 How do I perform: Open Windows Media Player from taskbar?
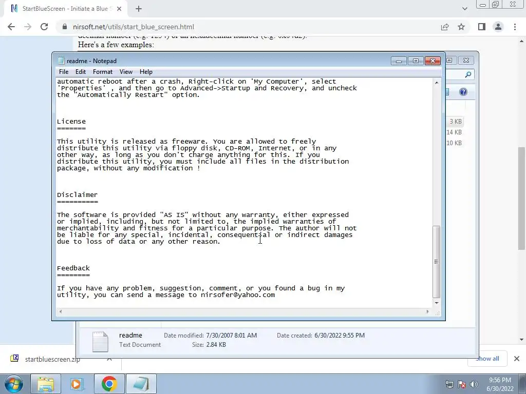coord(77,384)
